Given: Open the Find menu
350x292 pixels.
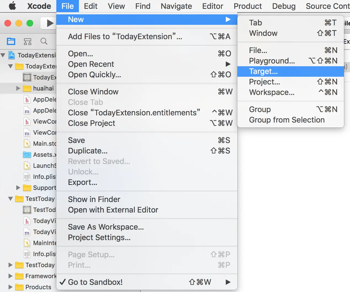Looking at the screenshot, I should pos(143,6).
